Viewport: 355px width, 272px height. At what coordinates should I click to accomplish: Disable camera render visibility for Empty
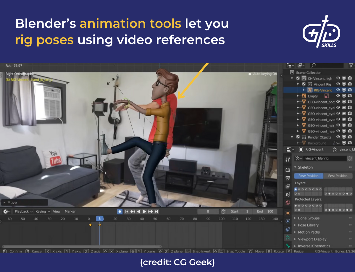tap(350, 95)
